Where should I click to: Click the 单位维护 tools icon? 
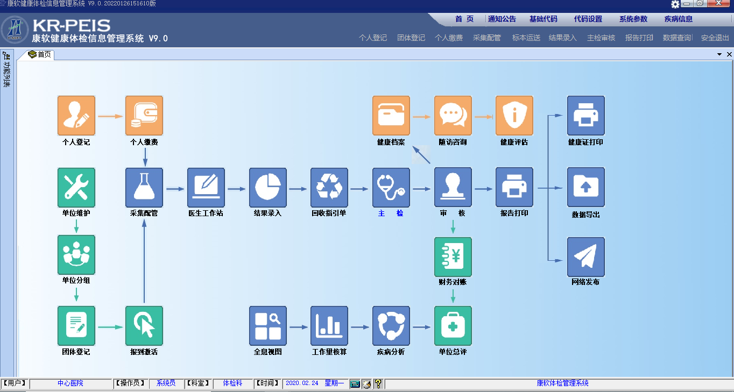[76, 188]
